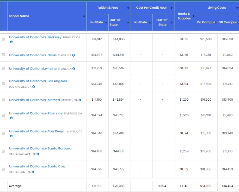Viewport: 239px width, 192px height.
Task: Open University of California-Irvine link
Action: 33,69
